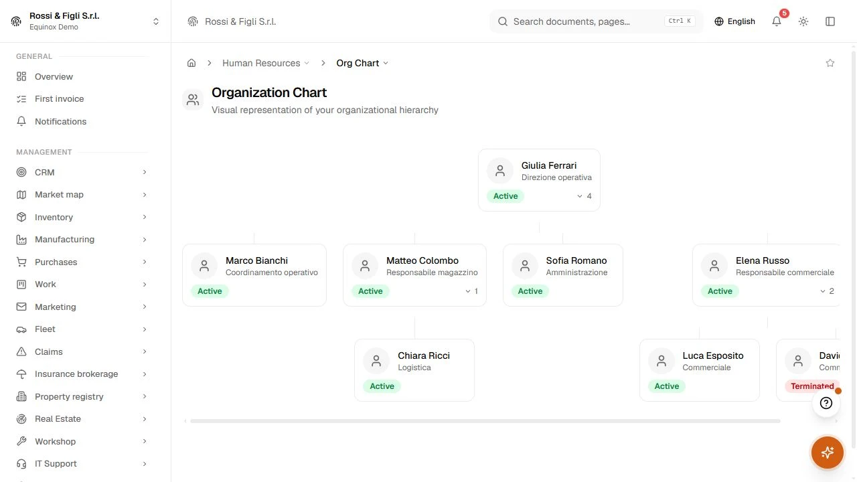The width and height of the screenshot is (857, 482).
Task: Open the help question mark button
Action: [x=826, y=403]
